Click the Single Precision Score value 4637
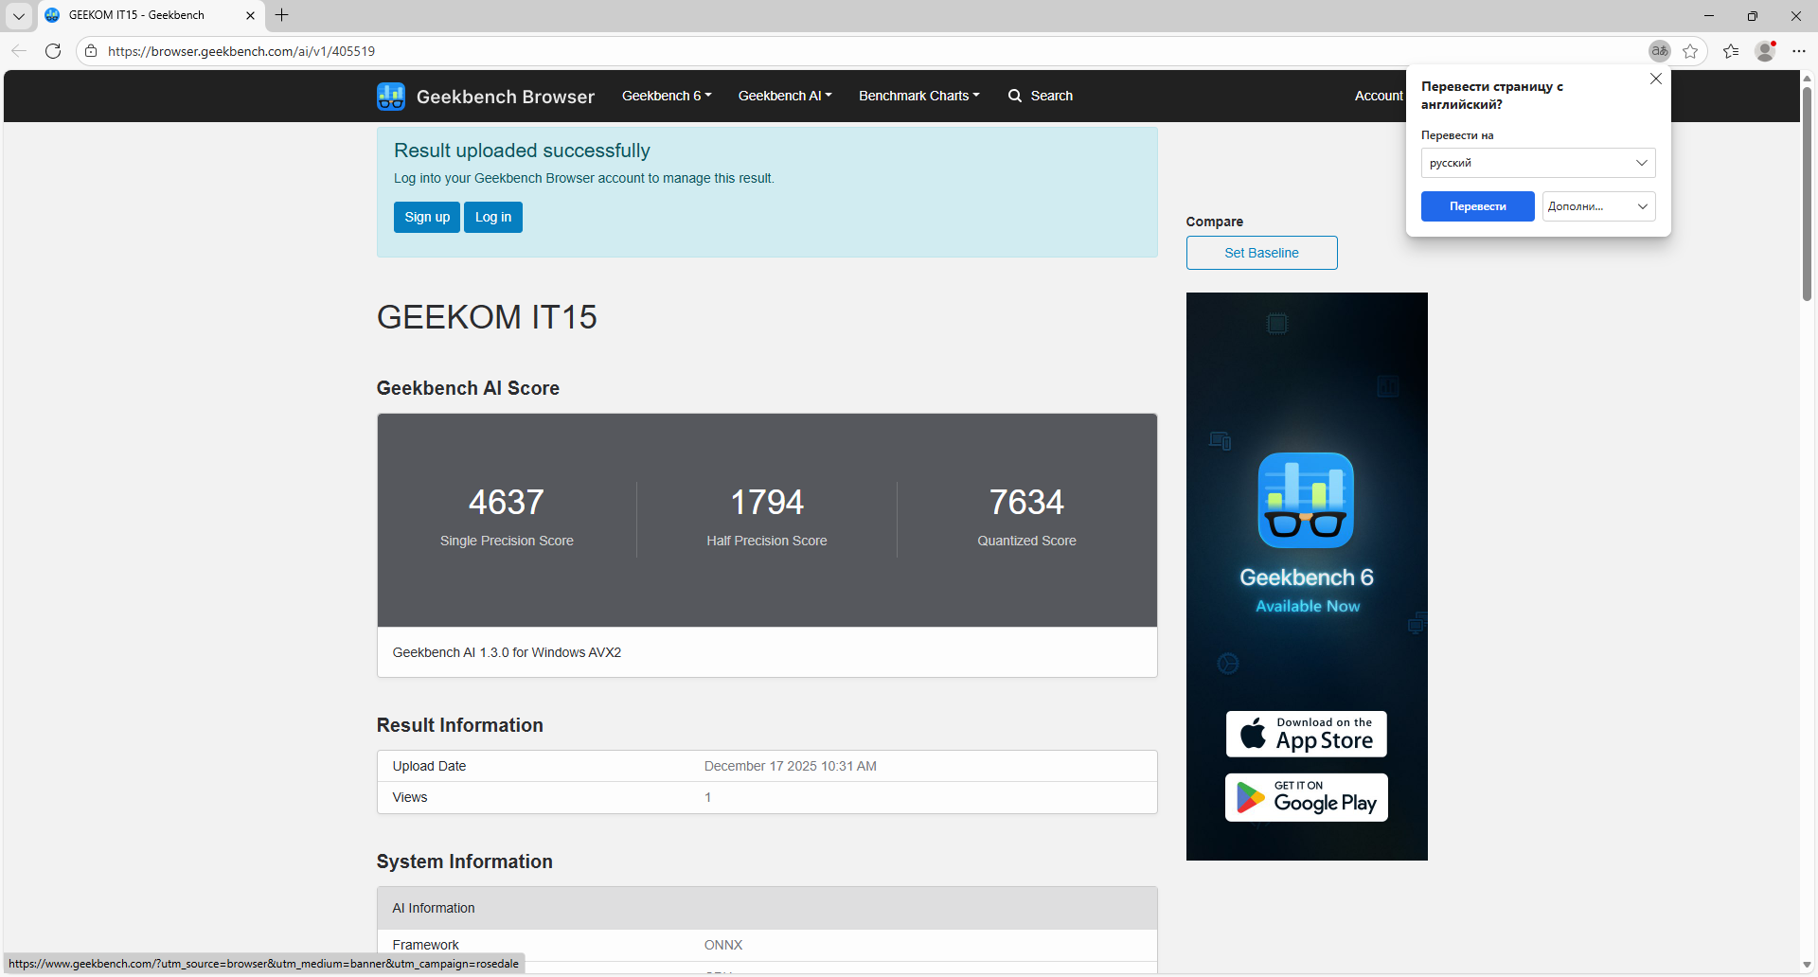Viewport: 1818px width, 977px height. [x=507, y=502]
